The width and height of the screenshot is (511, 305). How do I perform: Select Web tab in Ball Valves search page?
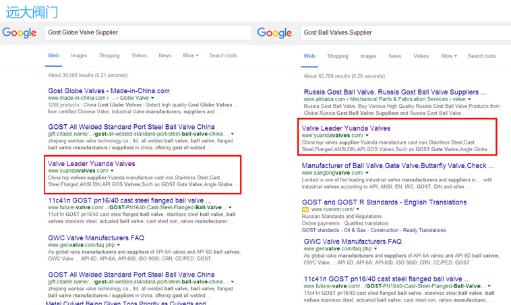[309, 56]
